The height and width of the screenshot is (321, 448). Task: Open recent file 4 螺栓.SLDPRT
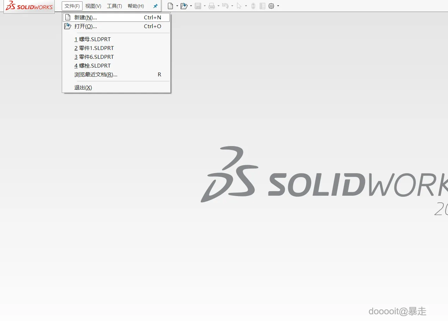pos(116,65)
